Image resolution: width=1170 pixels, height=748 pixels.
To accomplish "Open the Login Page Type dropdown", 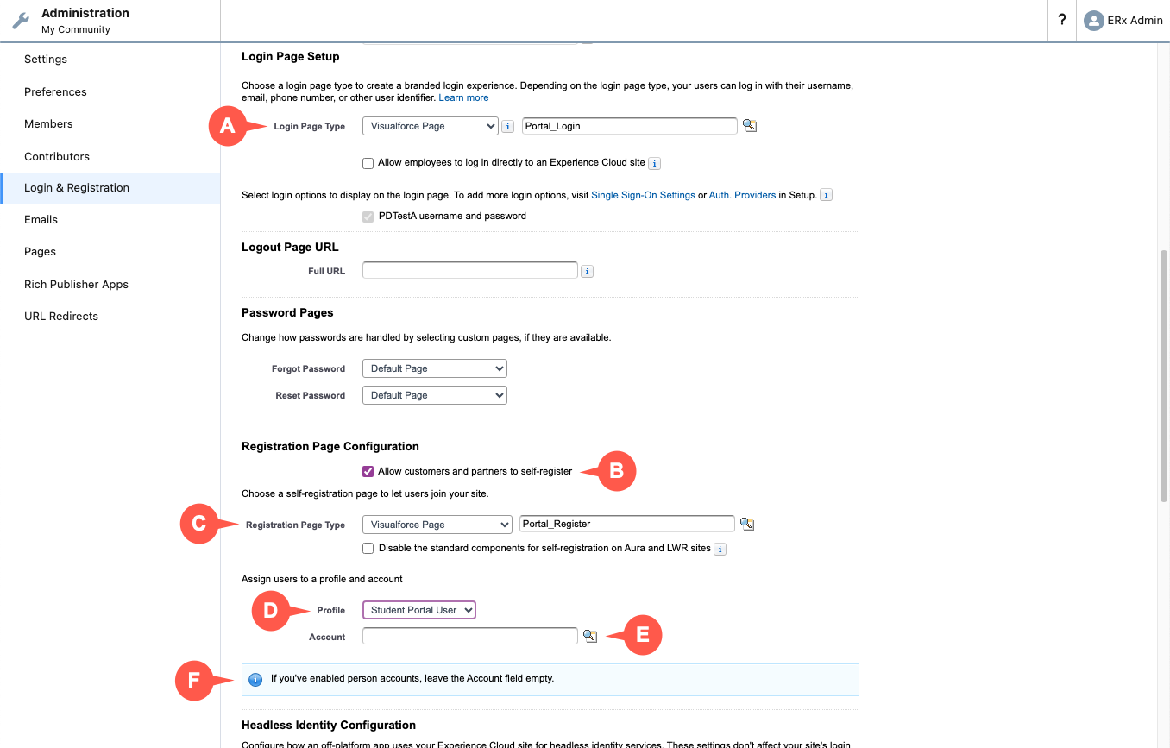I will click(x=431, y=126).
